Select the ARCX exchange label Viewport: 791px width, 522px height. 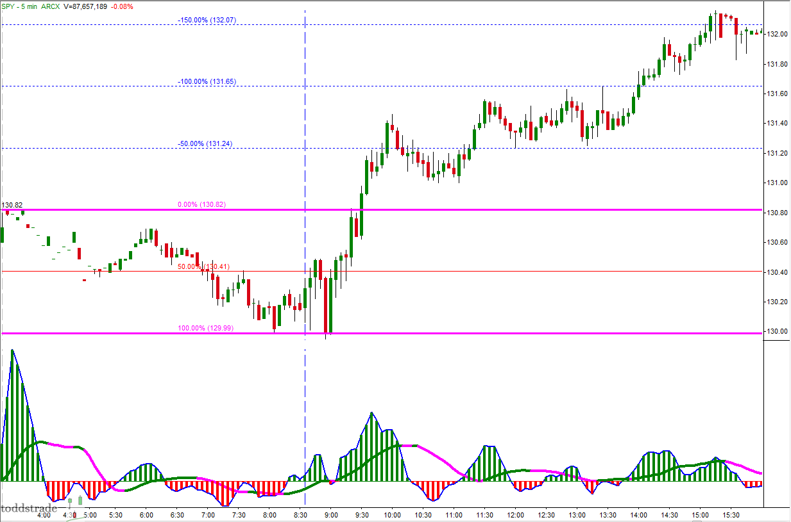[x=50, y=6]
